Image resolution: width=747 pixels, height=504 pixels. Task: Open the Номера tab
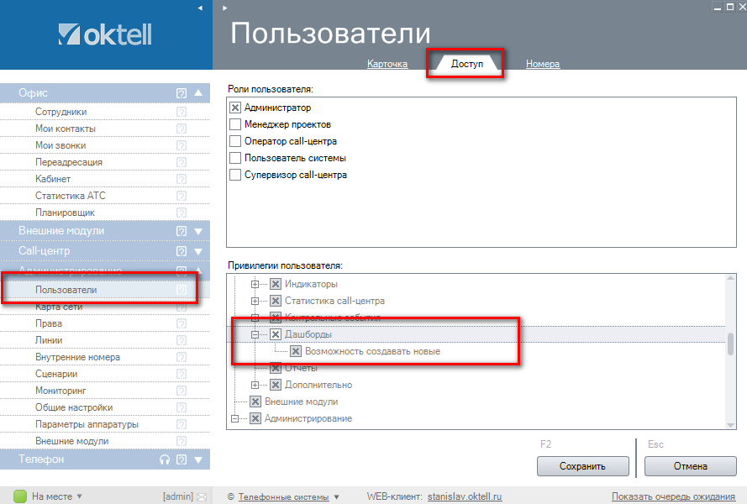click(x=543, y=64)
